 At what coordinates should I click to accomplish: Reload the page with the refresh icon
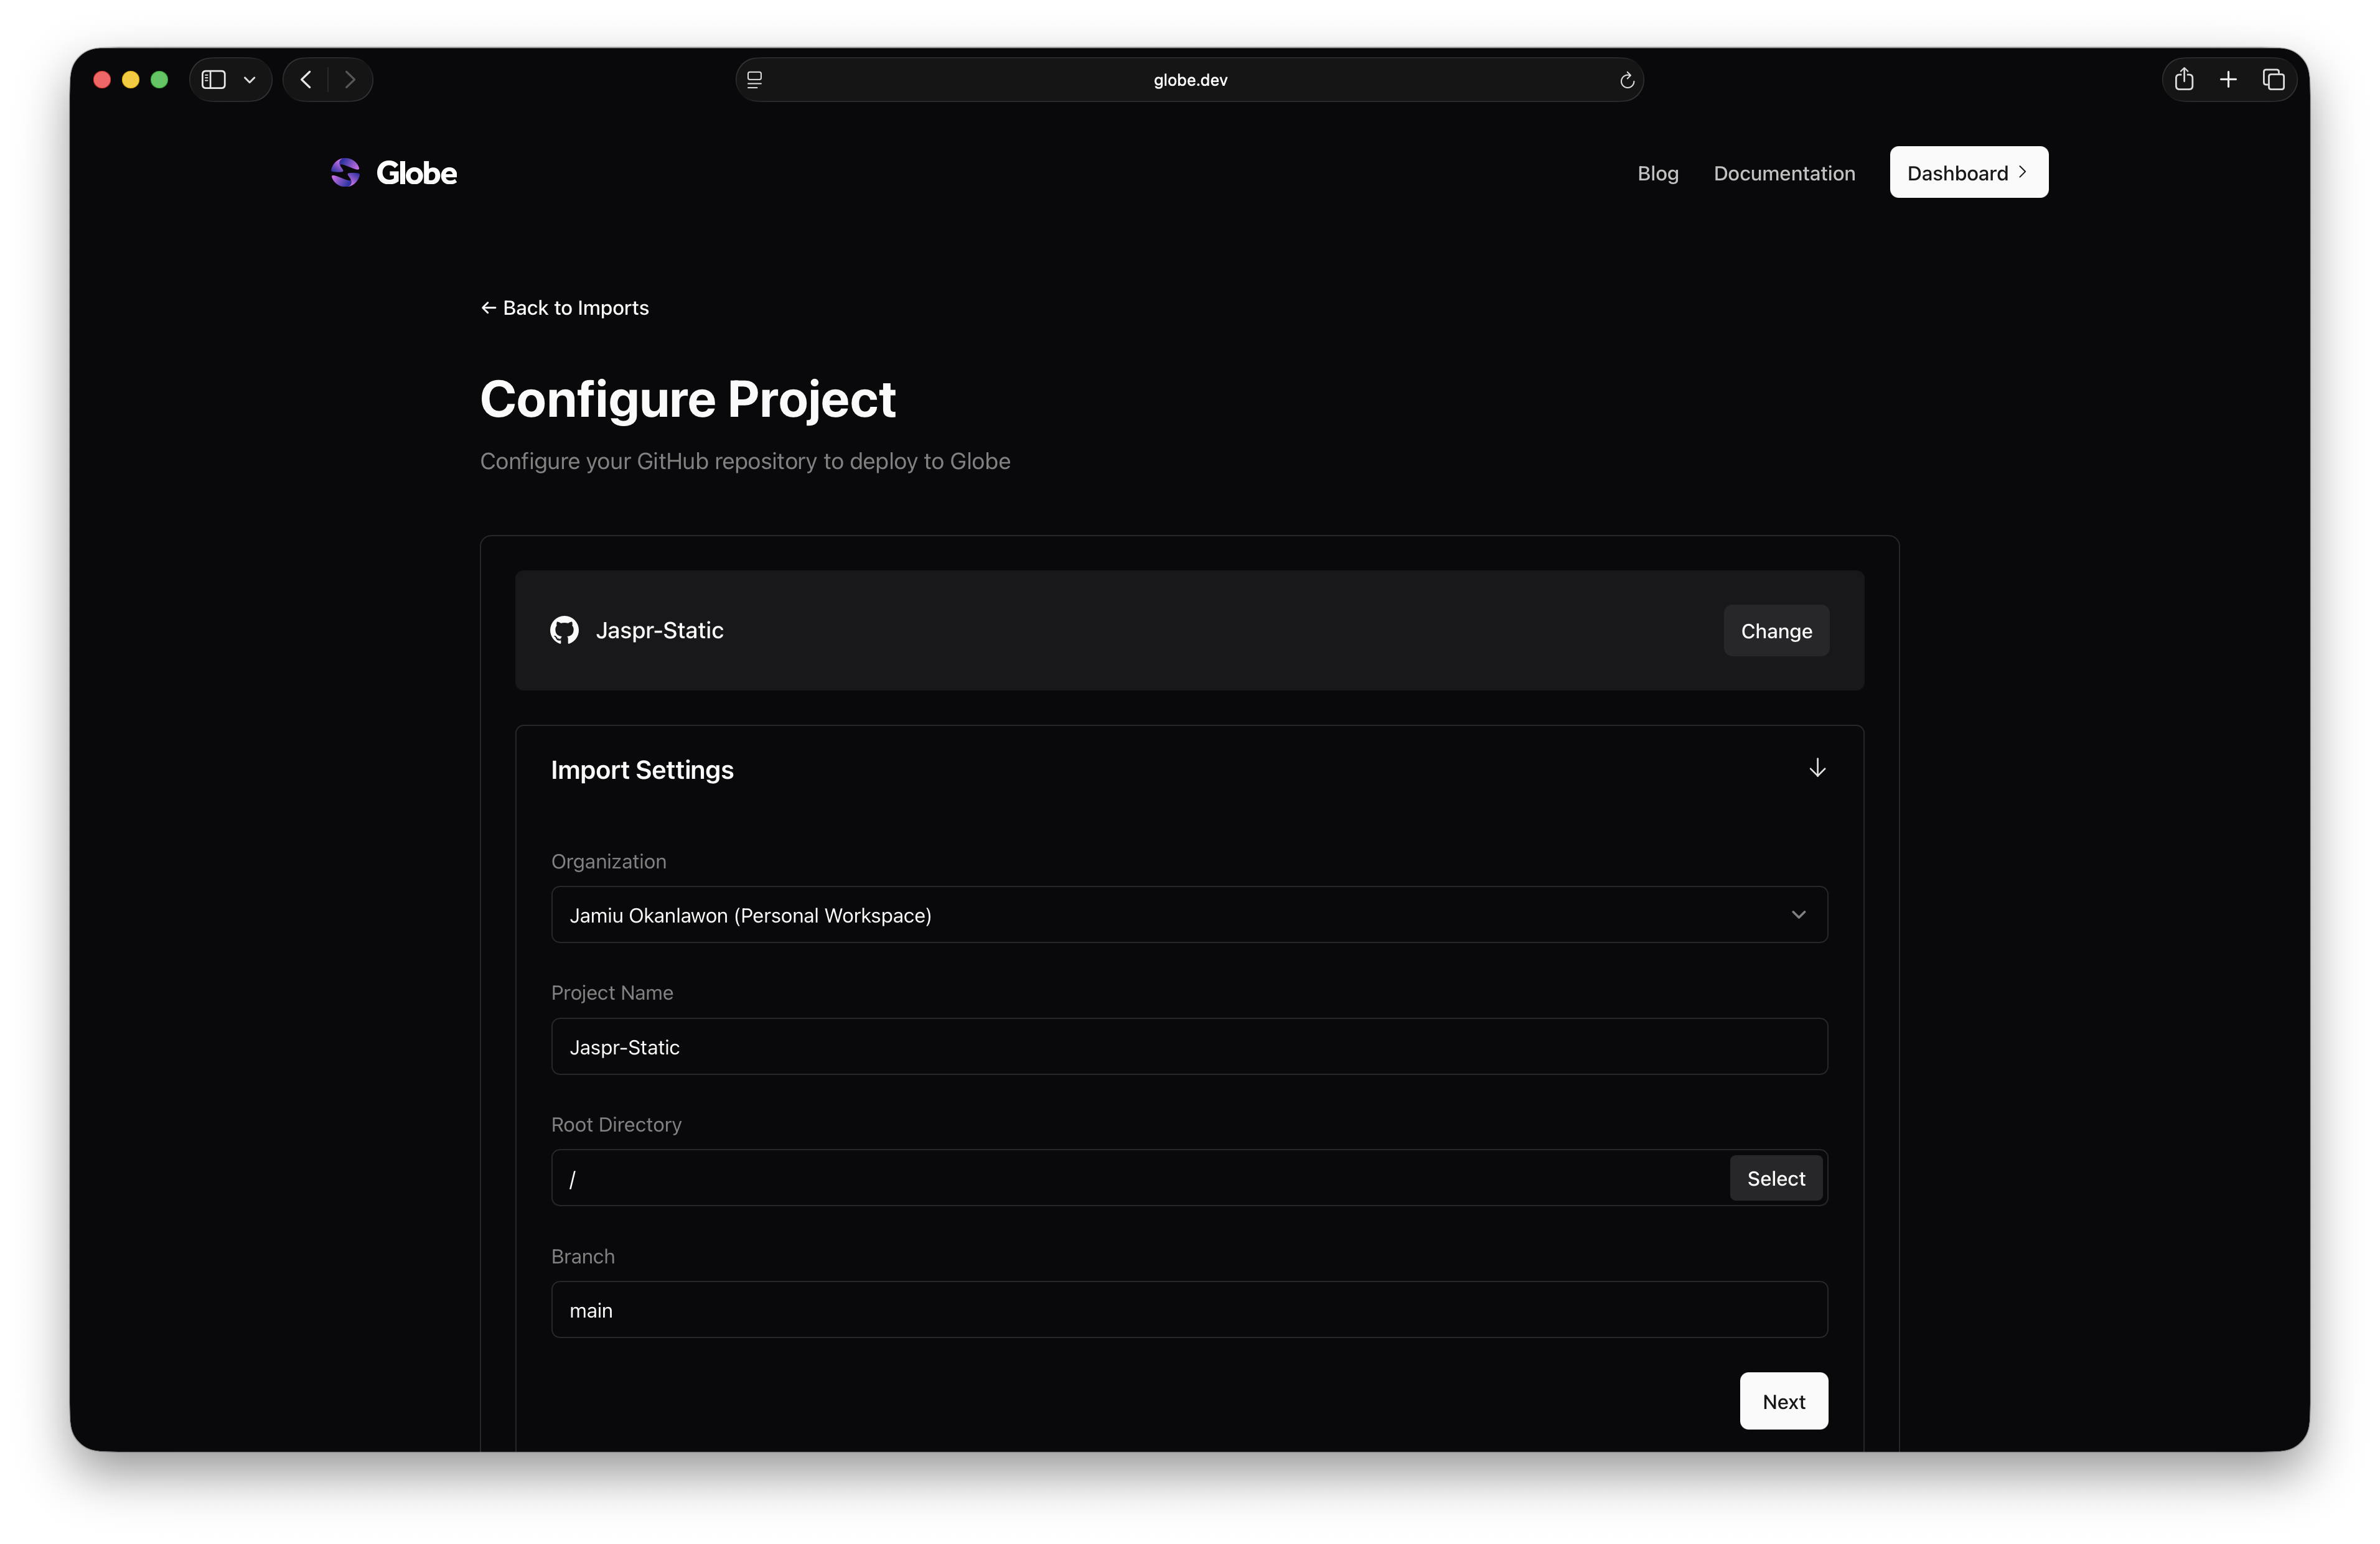(x=1626, y=80)
